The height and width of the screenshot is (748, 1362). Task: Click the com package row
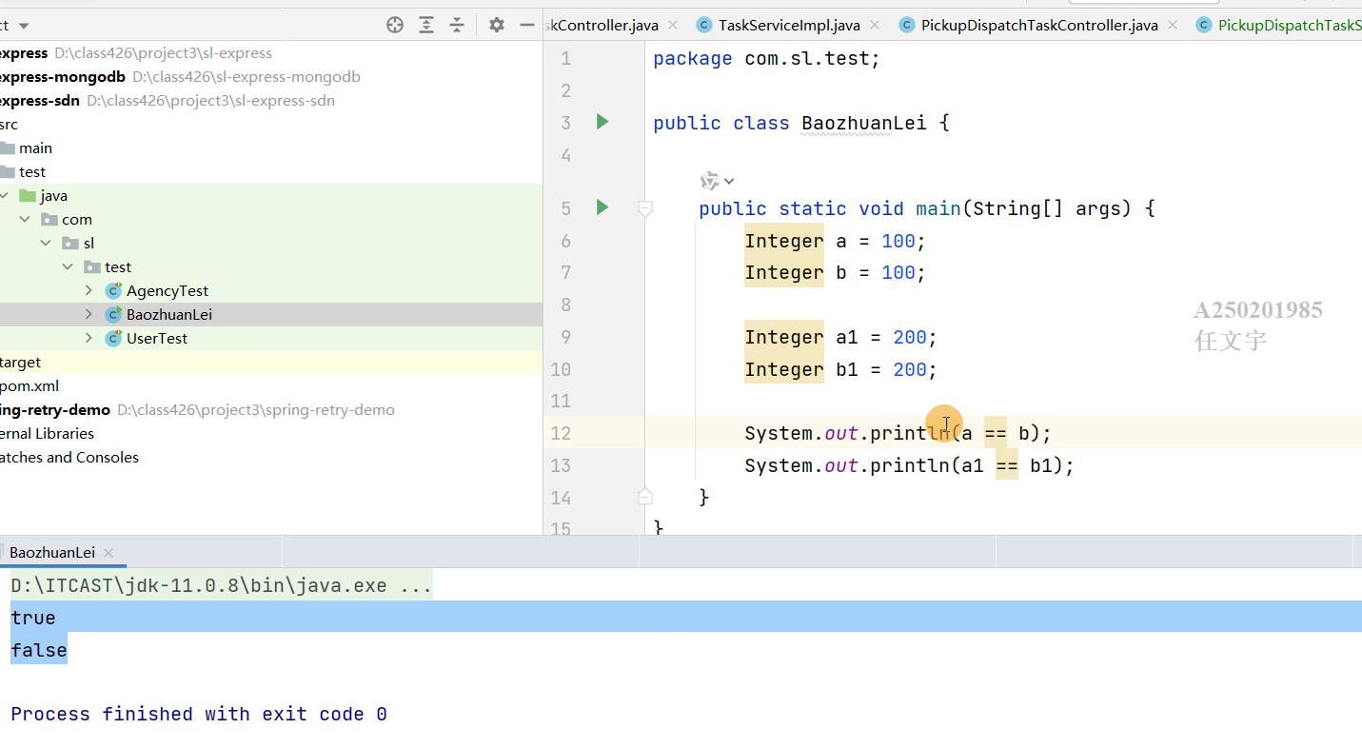tap(271, 219)
